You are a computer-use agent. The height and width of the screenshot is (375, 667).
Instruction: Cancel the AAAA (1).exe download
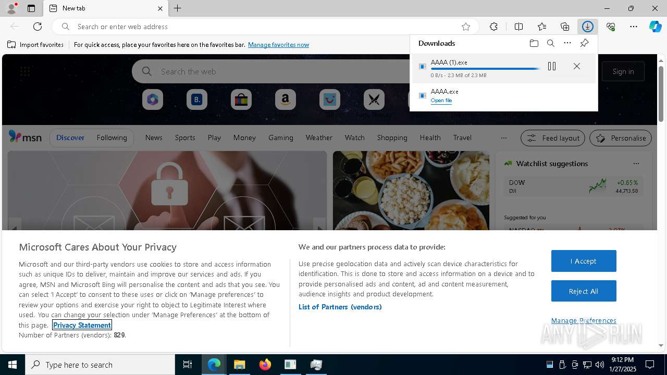(x=576, y=66)
